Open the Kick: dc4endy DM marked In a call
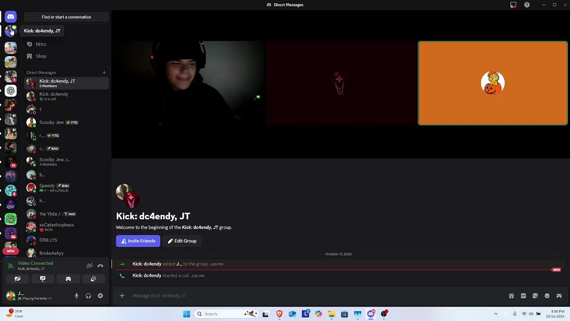This screenshot has width=570, height=321. pos(66,96)
